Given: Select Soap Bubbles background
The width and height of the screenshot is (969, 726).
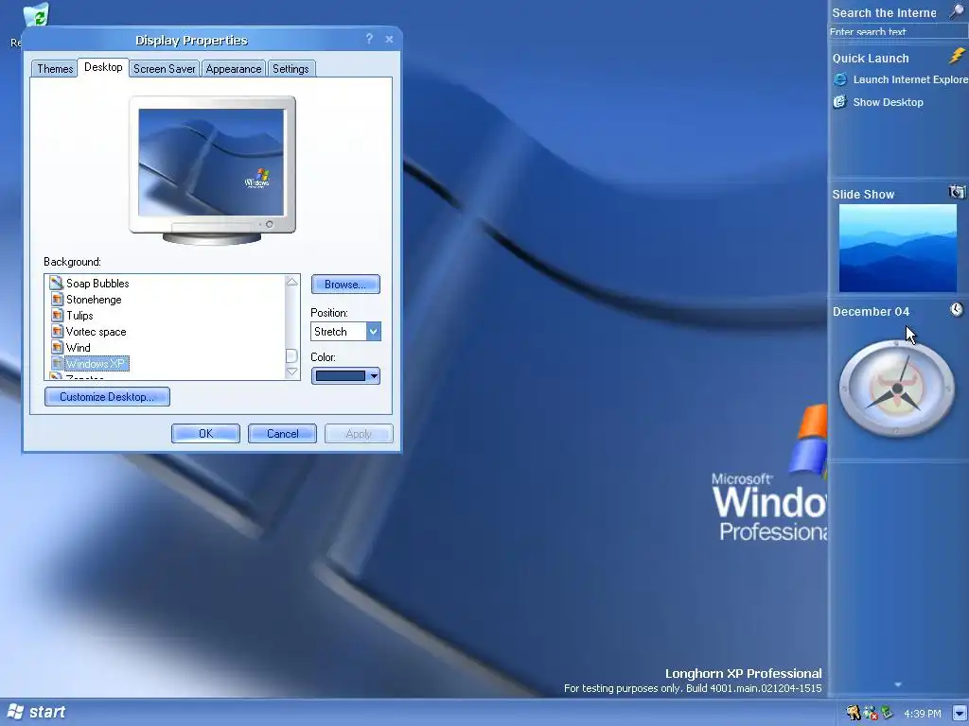Looking at the screenshot, I should (97, 284).
